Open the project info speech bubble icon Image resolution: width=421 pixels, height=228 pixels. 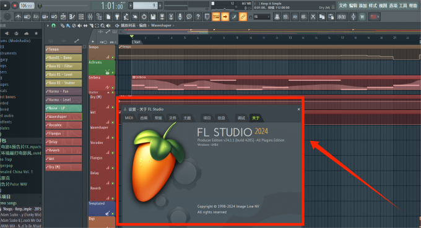(x=189, y=17)
